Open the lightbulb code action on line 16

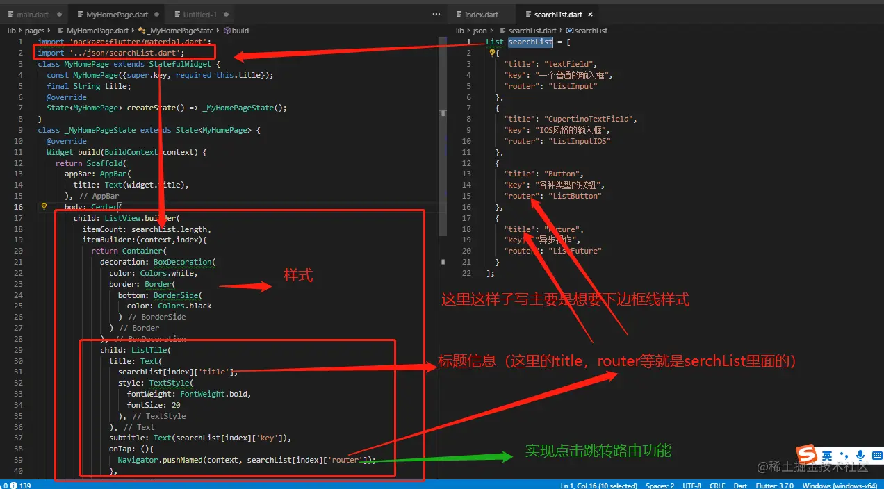click(44, 206)
